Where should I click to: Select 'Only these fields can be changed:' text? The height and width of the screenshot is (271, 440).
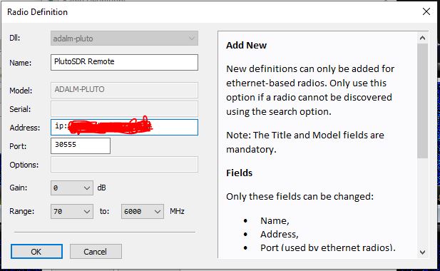[300, 196]
